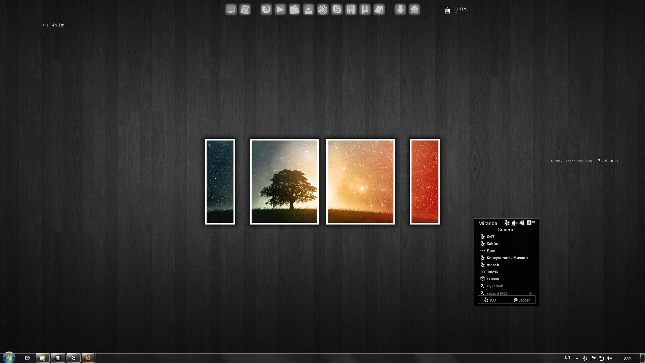Launch Firefox from the top dock
This screenshot has height=363, width=645.
coord(266,9)
